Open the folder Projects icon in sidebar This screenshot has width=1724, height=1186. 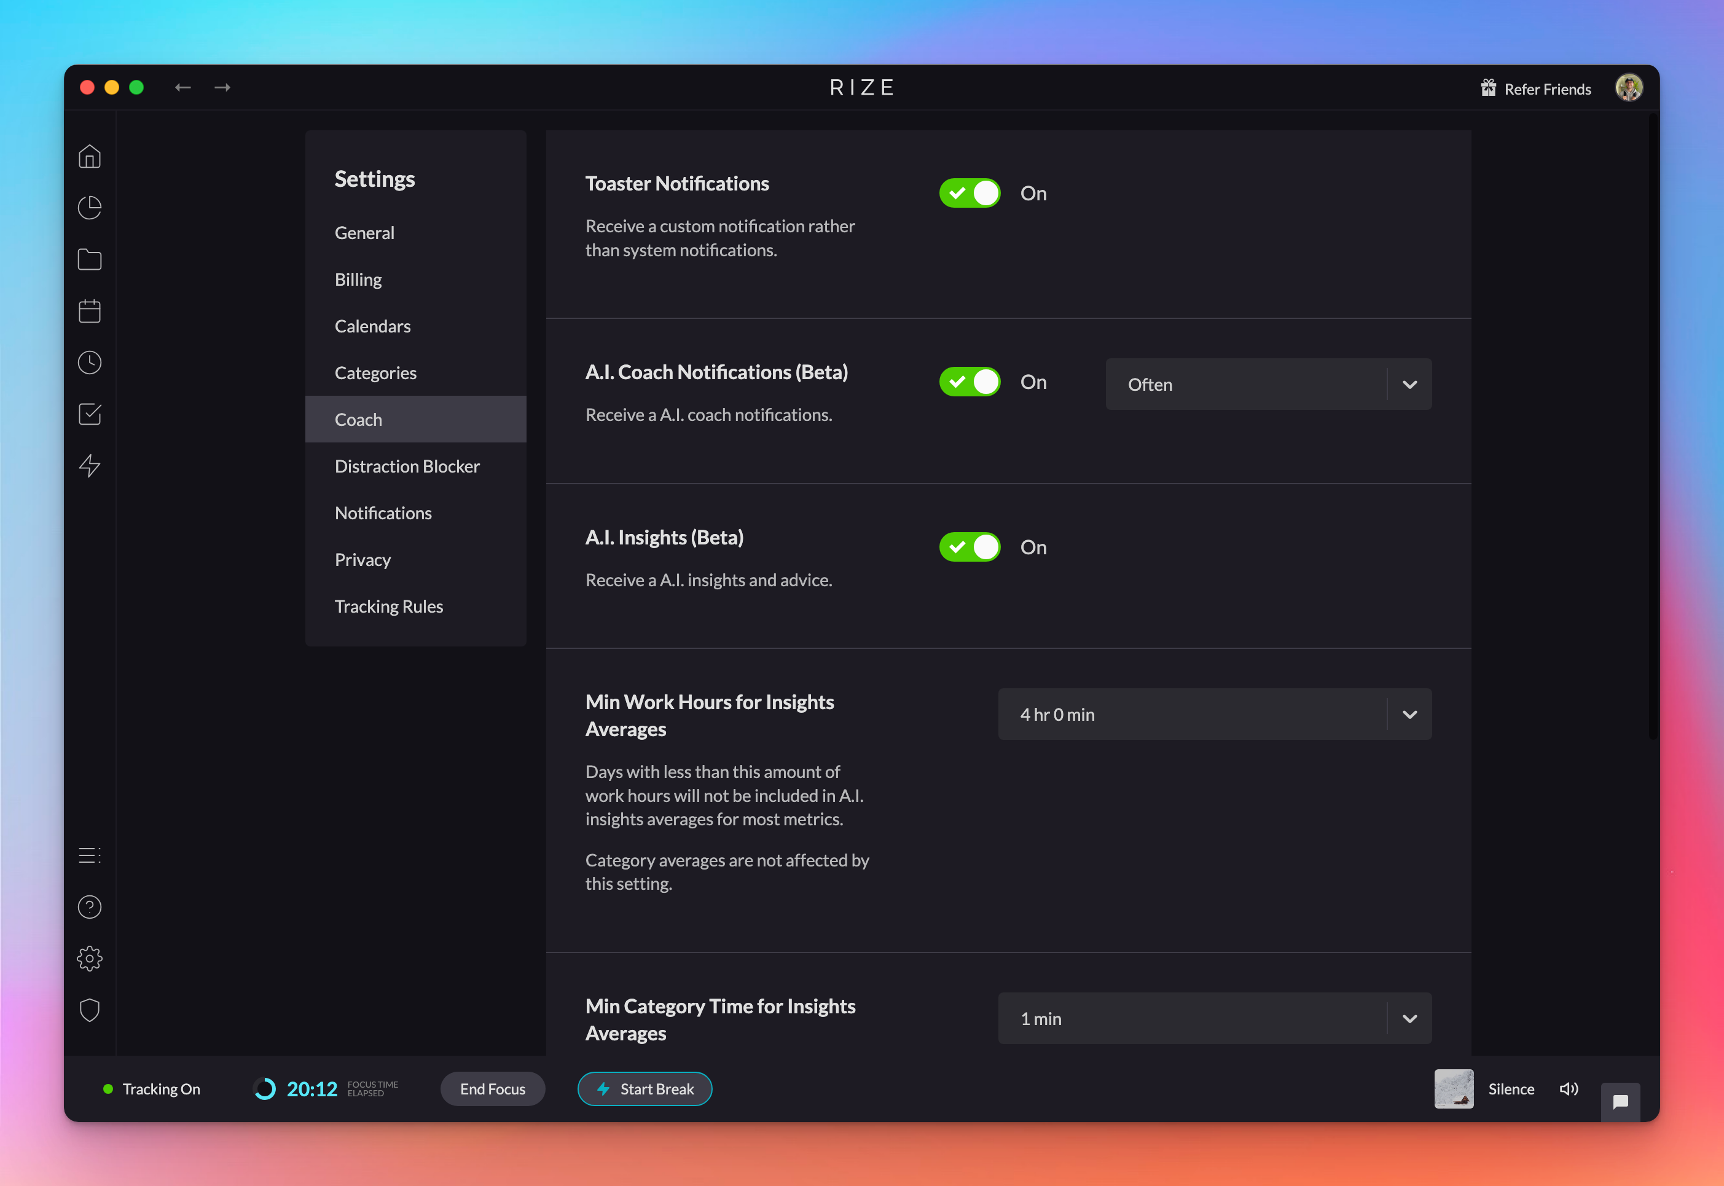coord(90,259)
